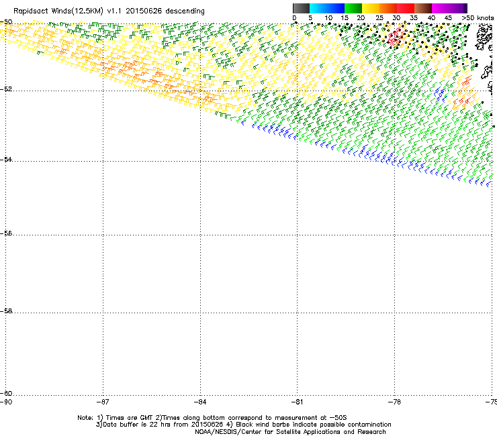This screenshot has width=497, height=436.
Task: Click the '-84' longitude axis label
Action: (x=200, y=402)
